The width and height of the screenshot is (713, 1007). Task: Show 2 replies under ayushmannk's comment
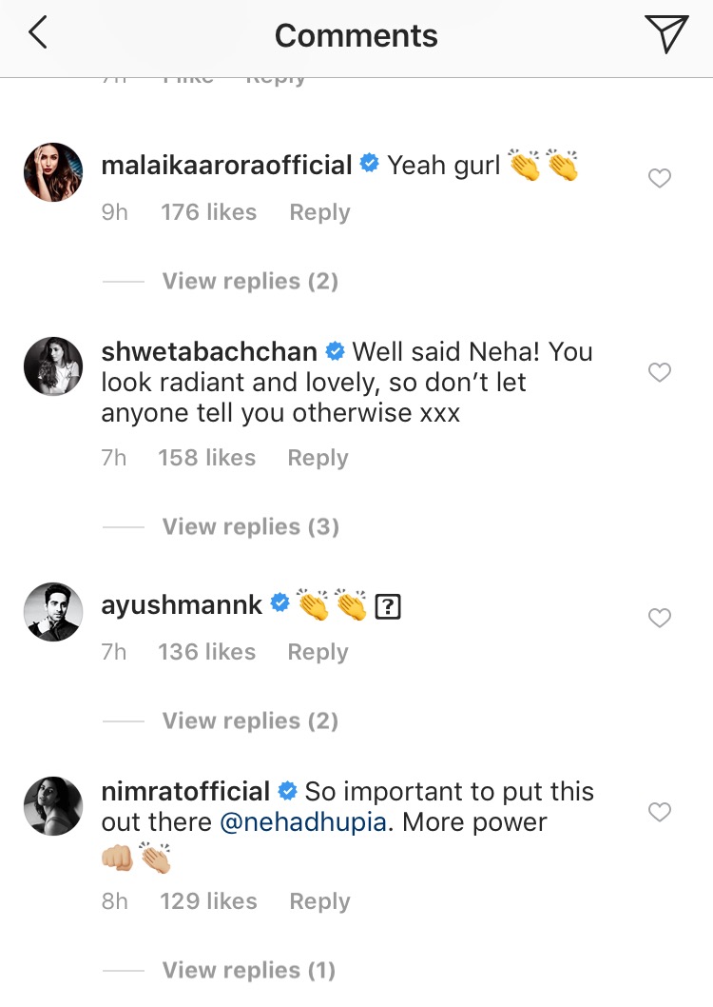(250, 721)
